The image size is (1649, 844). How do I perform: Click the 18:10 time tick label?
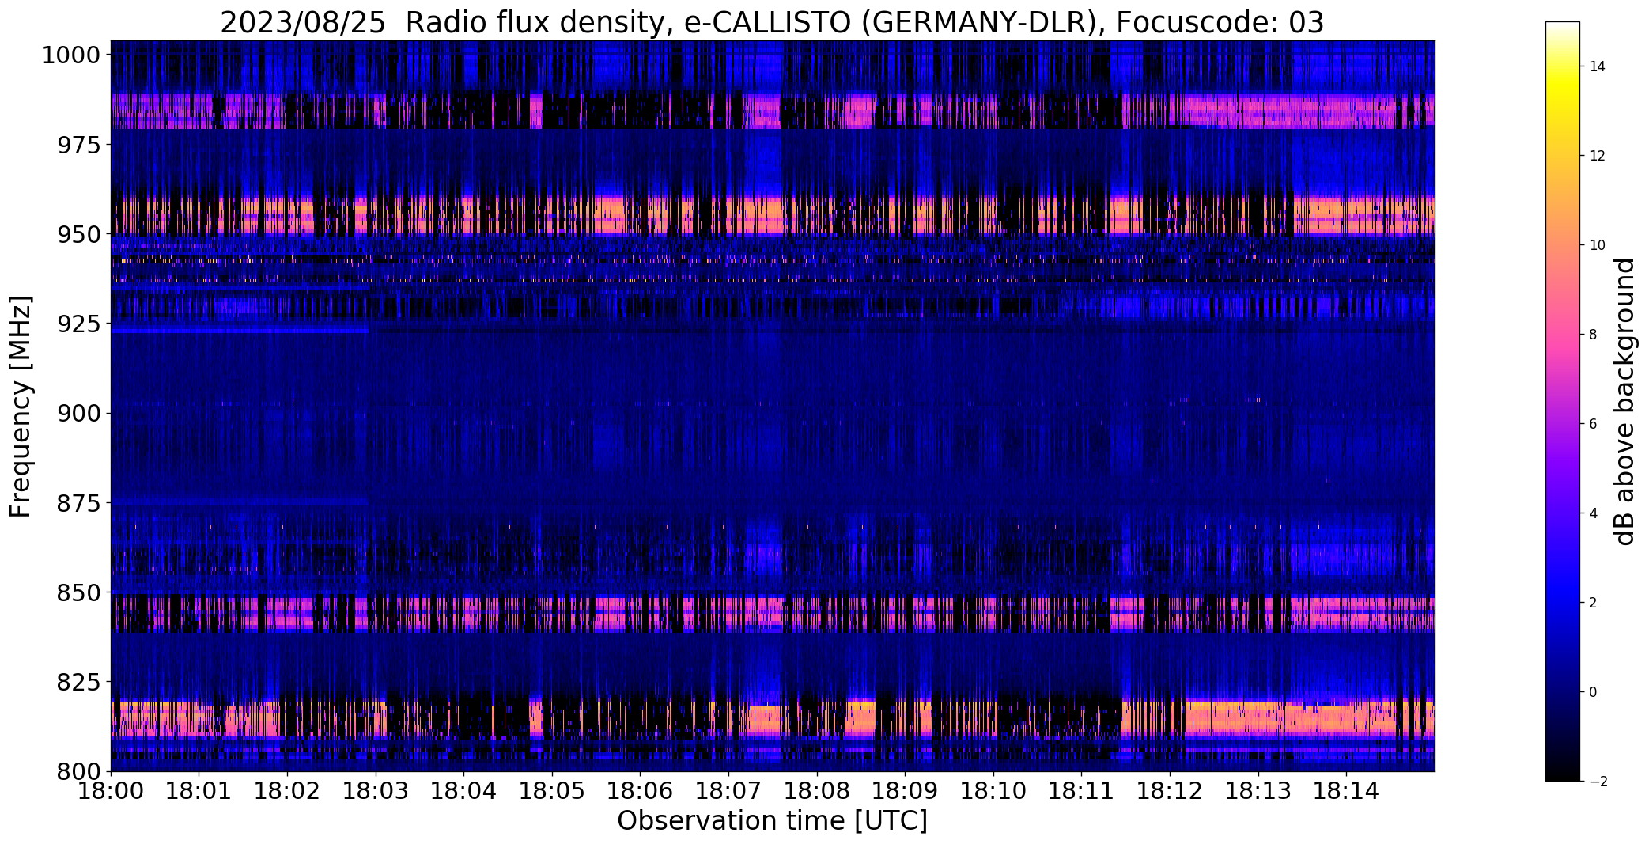(993, 791)
